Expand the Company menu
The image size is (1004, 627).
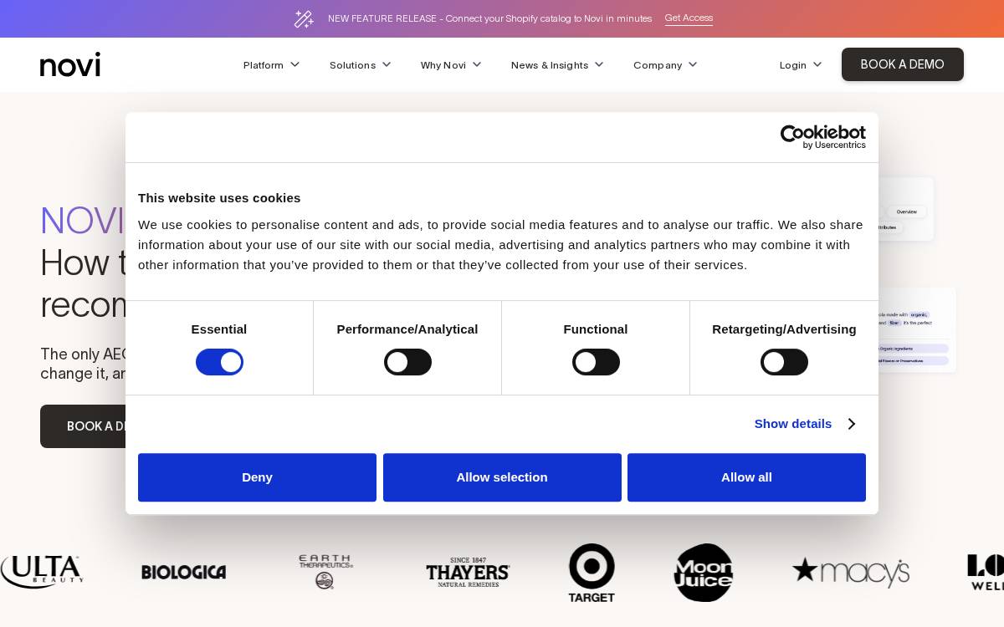(x=665, y=64)
